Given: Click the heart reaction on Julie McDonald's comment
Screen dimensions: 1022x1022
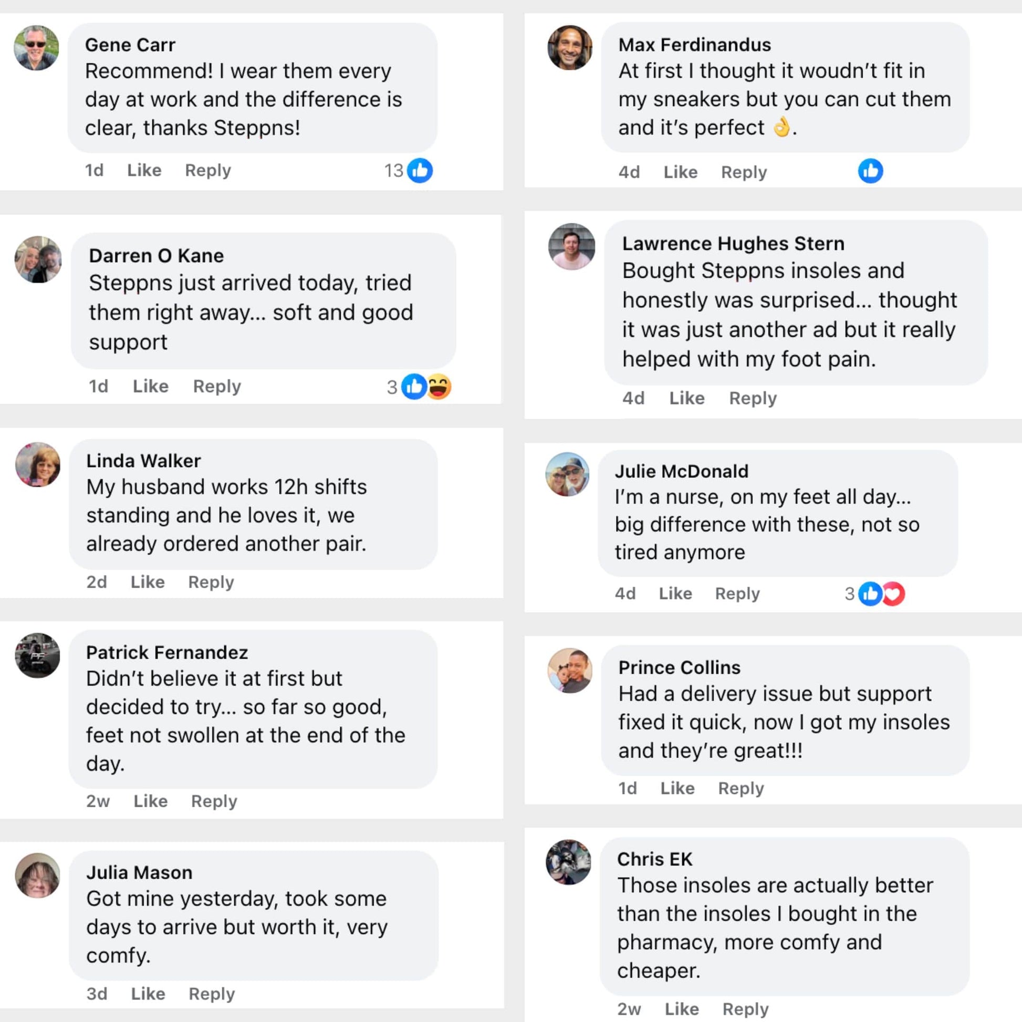Looking at the screenshot, I should pyautogui.click(x=894, y=593).
